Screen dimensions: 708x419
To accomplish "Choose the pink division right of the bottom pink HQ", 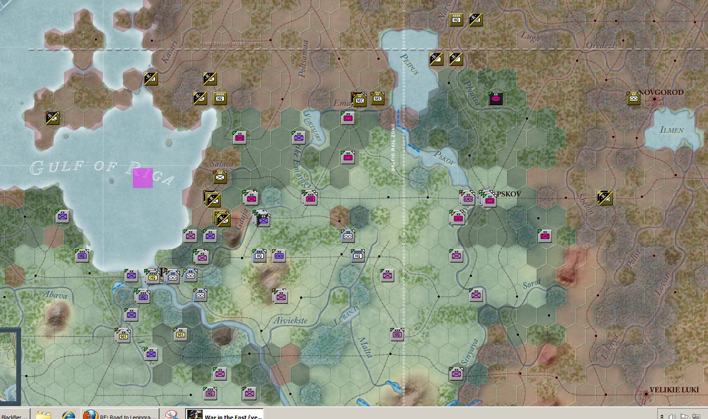I will tap(250, 393).
